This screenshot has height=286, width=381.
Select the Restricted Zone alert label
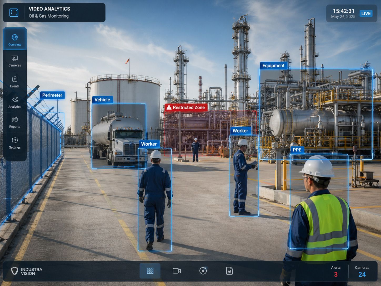[186, 107]
